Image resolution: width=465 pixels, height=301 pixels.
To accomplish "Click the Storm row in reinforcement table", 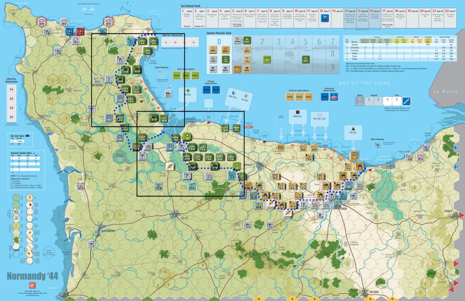I will coord(399,45).
